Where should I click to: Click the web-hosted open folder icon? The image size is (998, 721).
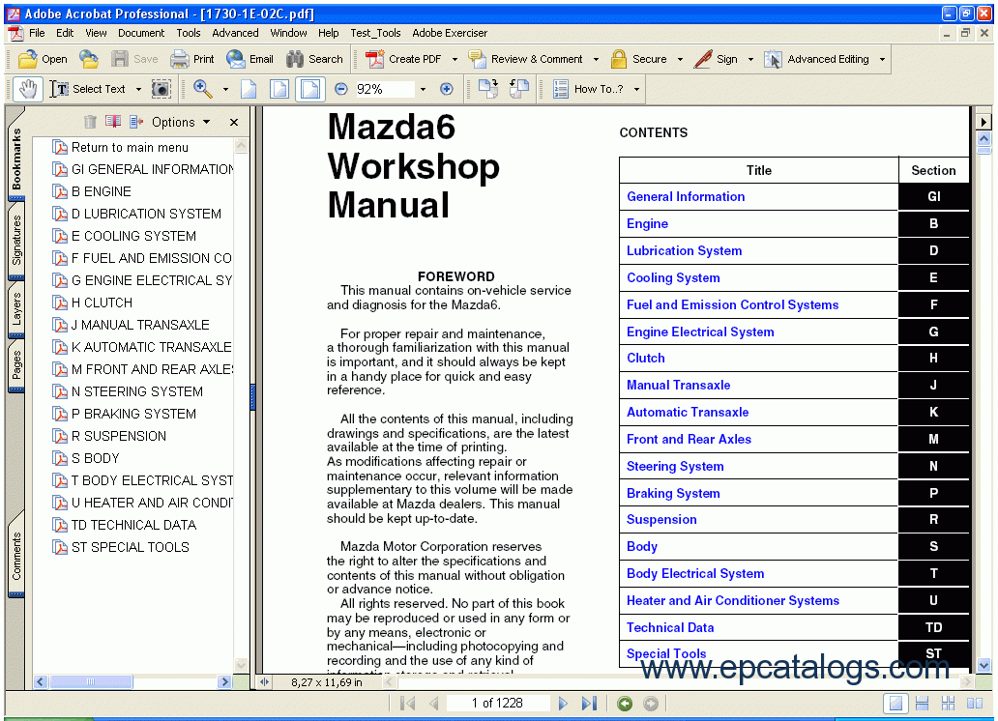pyautogui.click(x=89, y=59)
